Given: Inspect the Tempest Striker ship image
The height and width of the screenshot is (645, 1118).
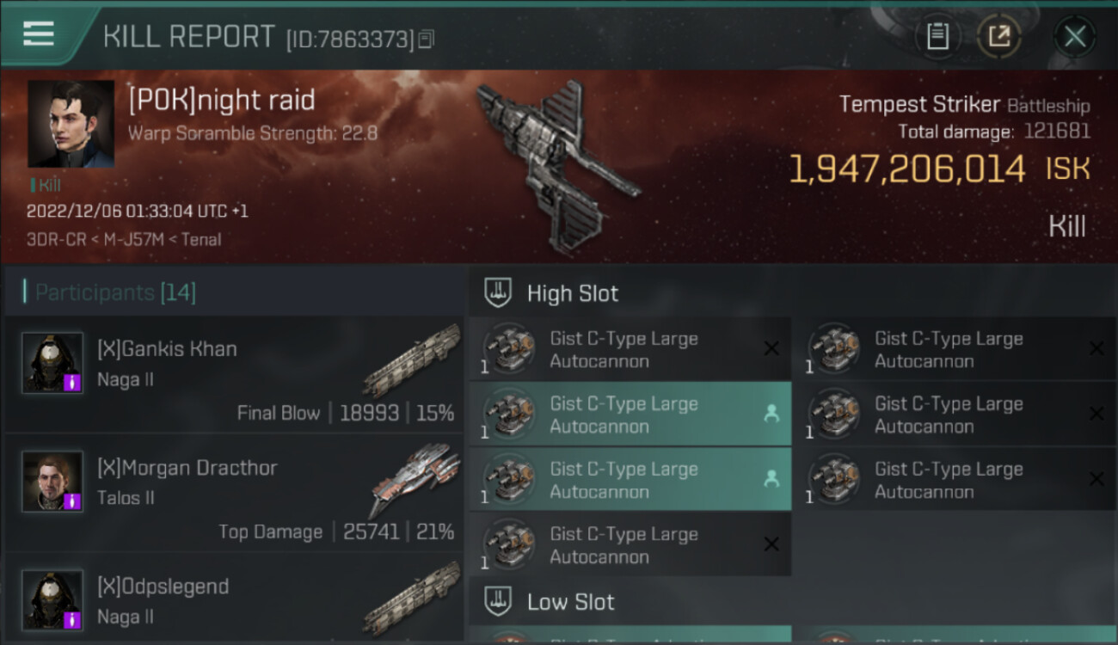Looking at the screenshot, I should coord(558,169).
